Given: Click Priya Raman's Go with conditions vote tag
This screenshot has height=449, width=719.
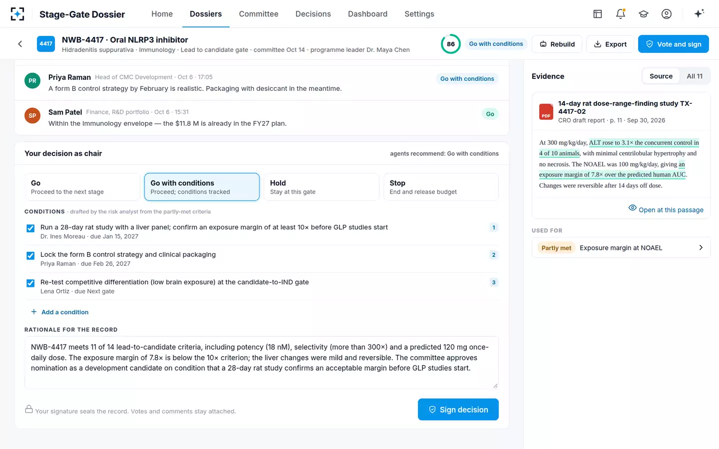Looking at the screenshot, I should point(467,79).
